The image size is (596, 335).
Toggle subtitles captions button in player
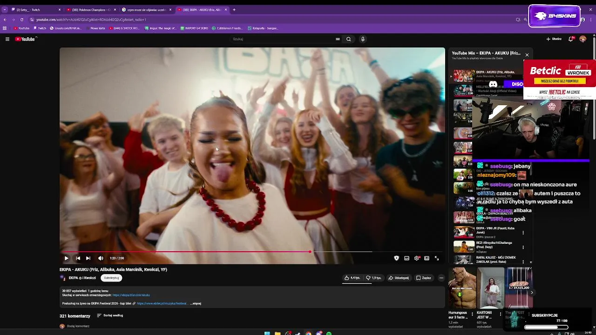click(406, 258)
